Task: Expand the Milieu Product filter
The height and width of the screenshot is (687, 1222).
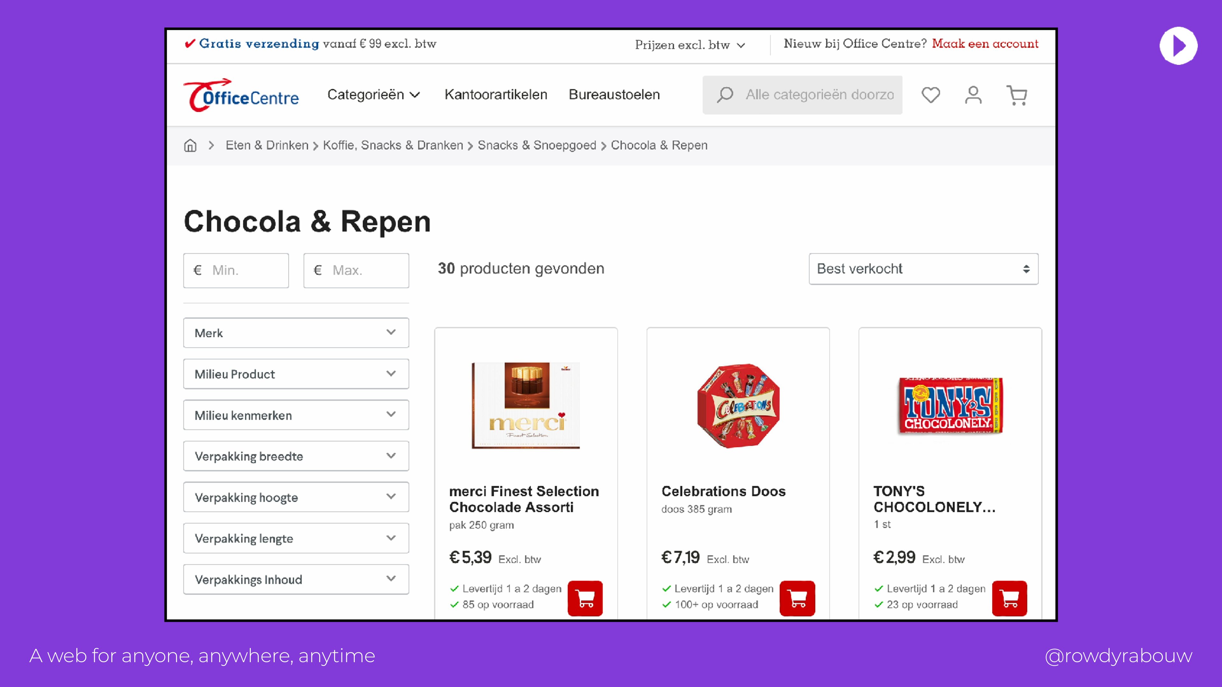Action: point(296,374)
